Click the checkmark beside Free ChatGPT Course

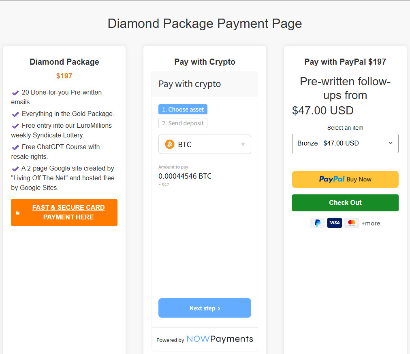pos(15,147)
